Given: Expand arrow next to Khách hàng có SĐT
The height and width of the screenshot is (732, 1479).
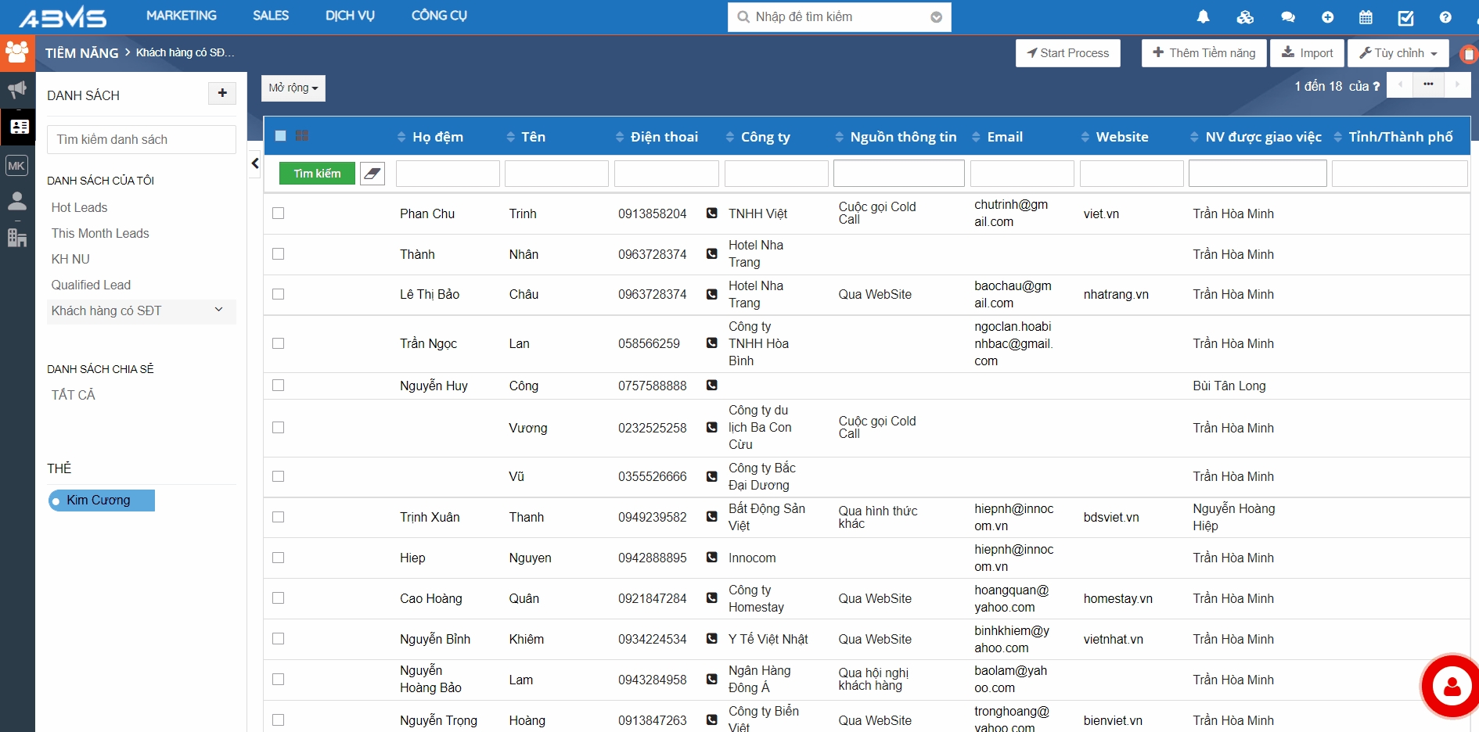Looking at the screenshot, I should (x=219, y=310).
